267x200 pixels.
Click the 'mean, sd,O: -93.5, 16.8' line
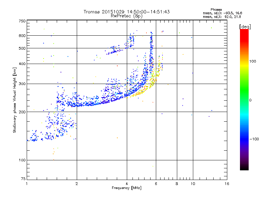(x=222, y=13)
